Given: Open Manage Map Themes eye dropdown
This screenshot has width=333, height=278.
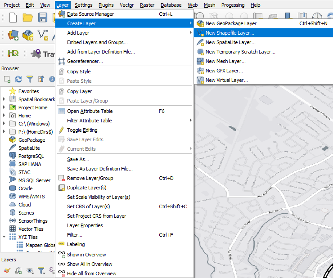Looking at the screenshot, I should [30, 270].
